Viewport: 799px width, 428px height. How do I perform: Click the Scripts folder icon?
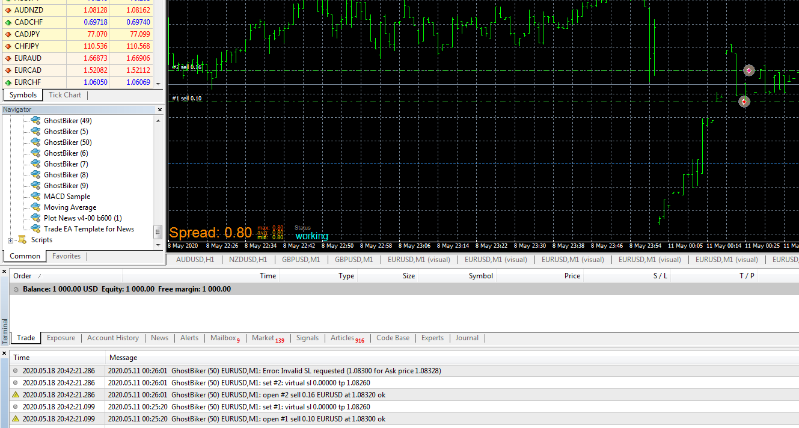coord(22,240)
